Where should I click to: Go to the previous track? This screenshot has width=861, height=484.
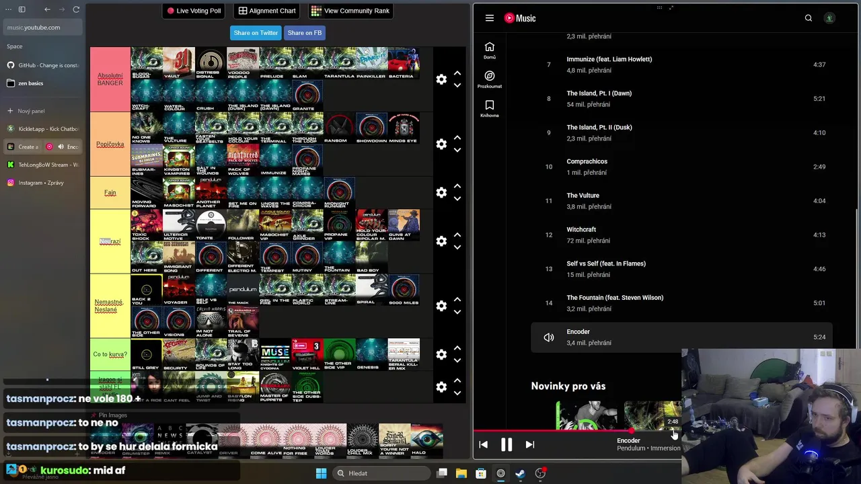483,444
